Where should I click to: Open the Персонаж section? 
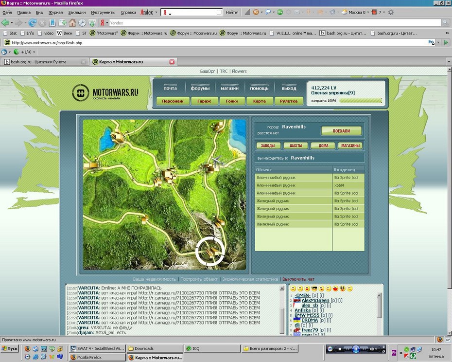pos(173,101)
